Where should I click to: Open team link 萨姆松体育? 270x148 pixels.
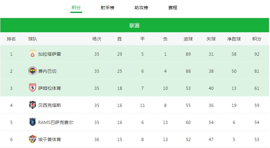click(x=50, y=88)
